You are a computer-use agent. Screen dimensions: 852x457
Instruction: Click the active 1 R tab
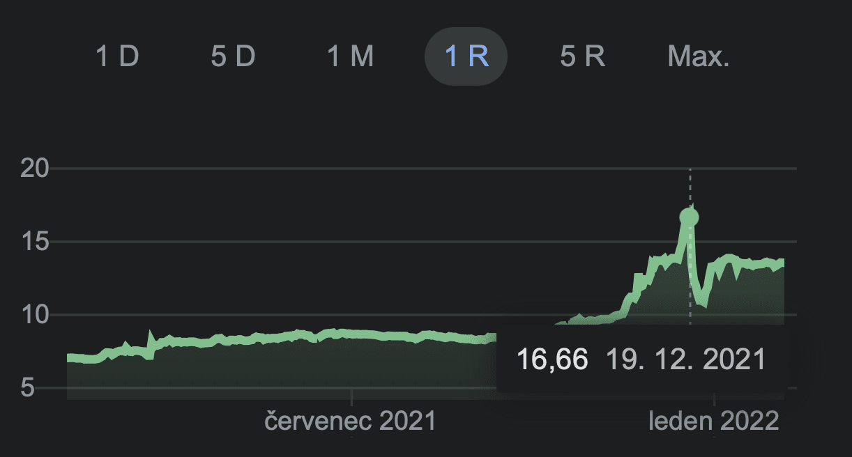(466, 56)
